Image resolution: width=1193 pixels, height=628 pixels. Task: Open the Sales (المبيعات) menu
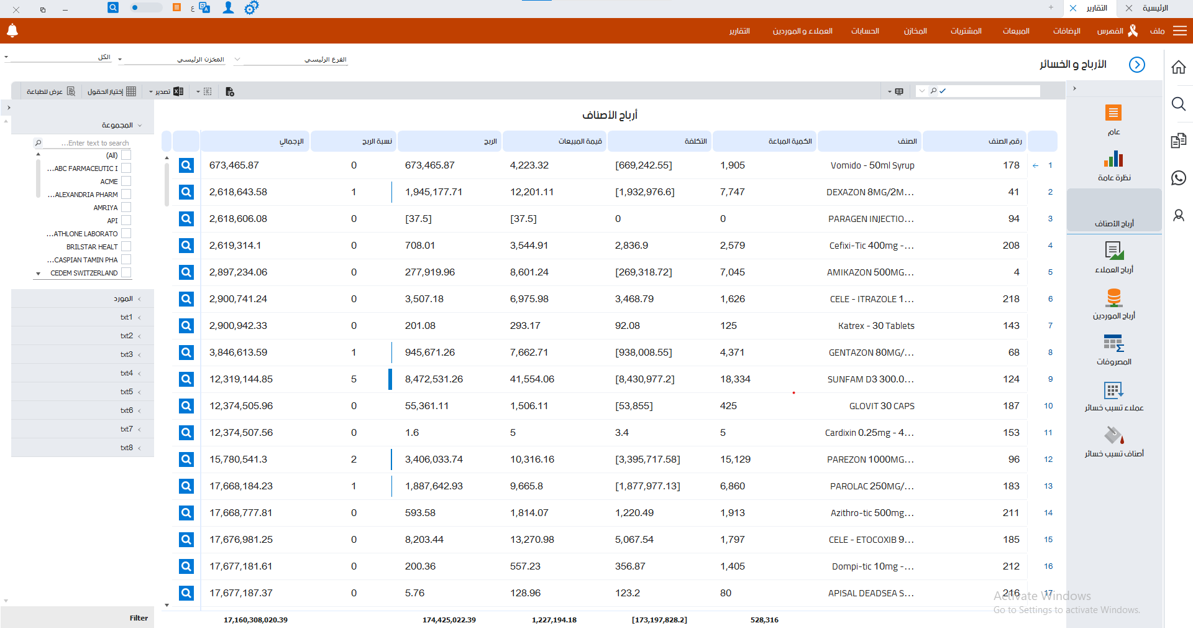tap(1016, 31)
